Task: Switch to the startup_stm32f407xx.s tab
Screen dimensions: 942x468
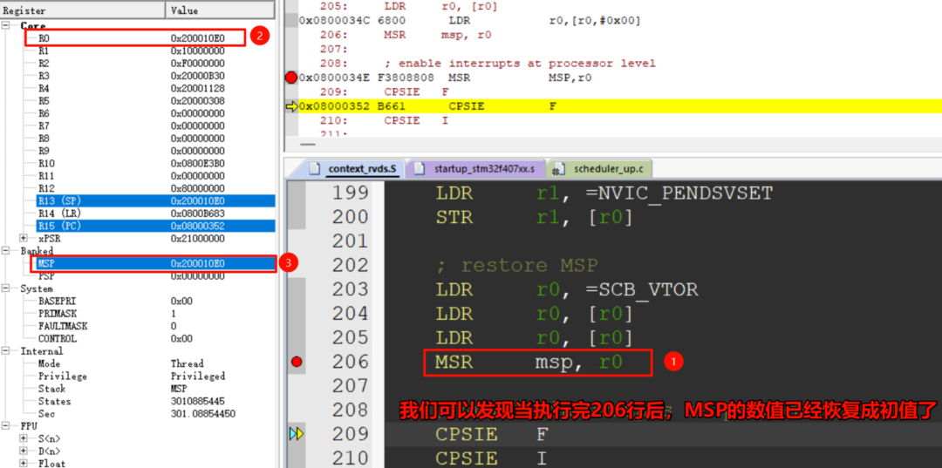Action: [481, 169]
